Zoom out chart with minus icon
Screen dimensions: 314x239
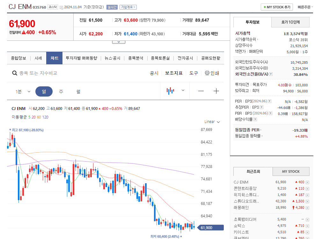201,91
